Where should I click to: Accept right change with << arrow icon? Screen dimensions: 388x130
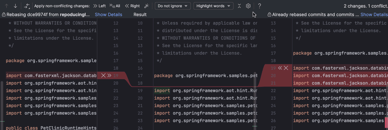tap(280, 68)
